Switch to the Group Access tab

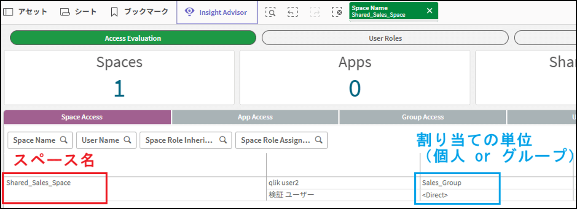click(422, 118)
